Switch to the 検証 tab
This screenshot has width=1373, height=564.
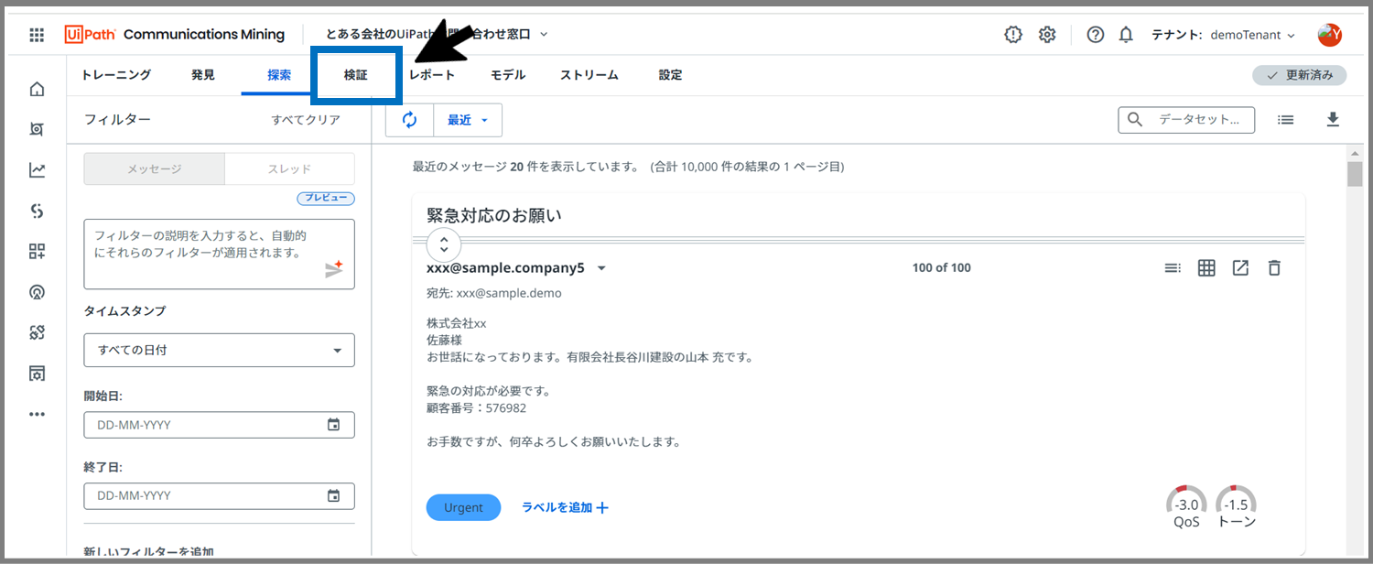coord(355,75)
